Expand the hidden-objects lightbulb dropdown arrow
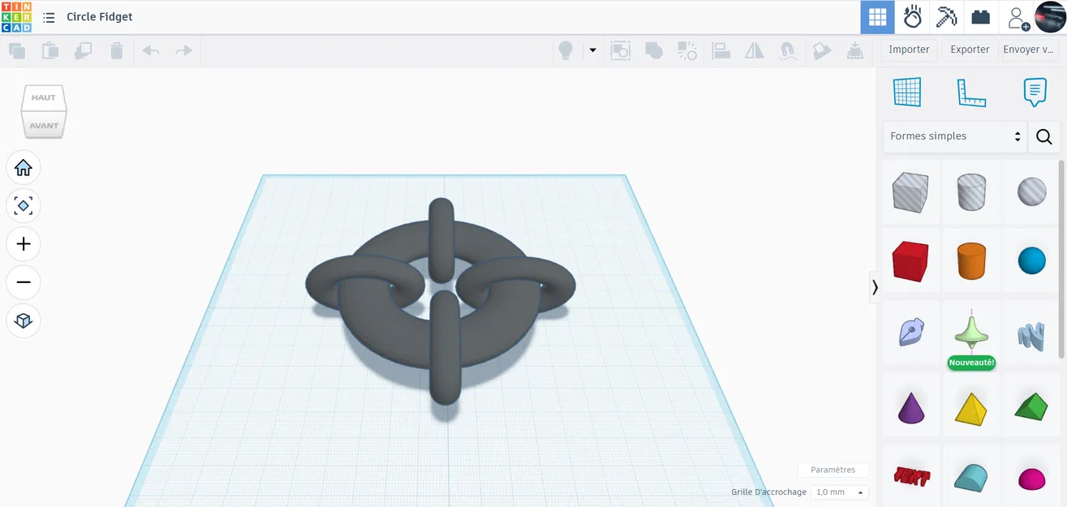 592,50
